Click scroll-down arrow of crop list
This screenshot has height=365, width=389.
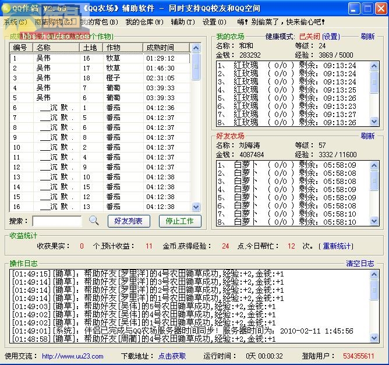click(x=196, y=207)
